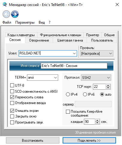Close the Менеджер сессий window
This screenshot has width=122, height=145.
click(117, 4)
